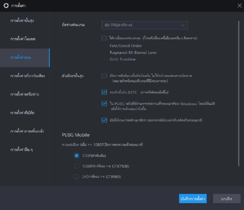Click the Fate/Grand Order text
244x210 pixels.
click(126, 46)
